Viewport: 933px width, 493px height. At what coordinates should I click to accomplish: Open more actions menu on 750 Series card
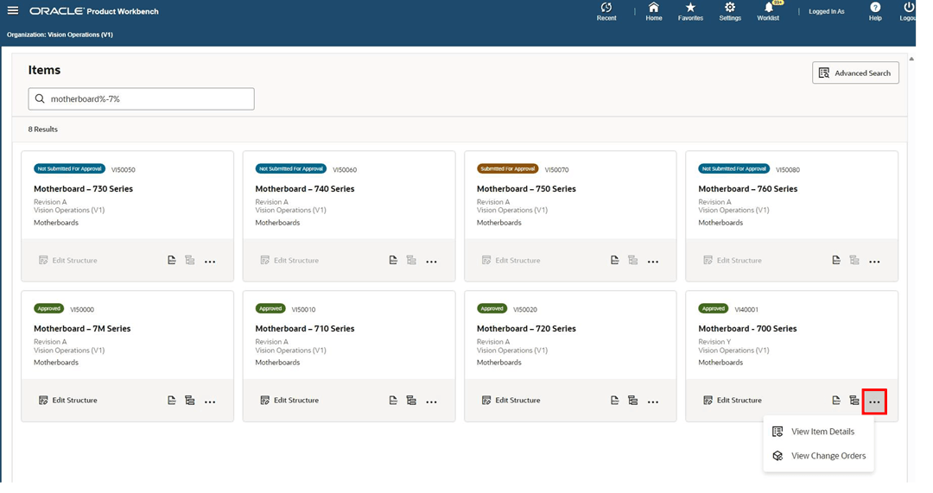(653, 262)
